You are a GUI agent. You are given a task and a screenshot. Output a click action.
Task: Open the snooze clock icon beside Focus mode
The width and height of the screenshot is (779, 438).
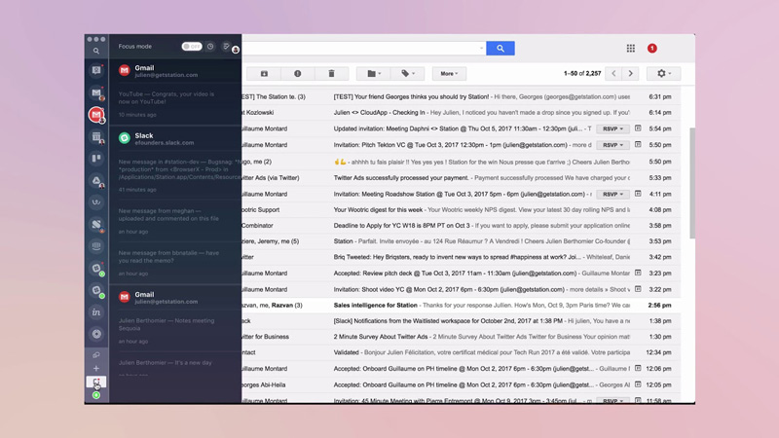(210, 46)
